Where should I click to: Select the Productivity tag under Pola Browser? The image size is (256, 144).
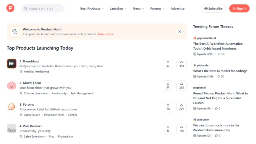[x=66, y=136]
